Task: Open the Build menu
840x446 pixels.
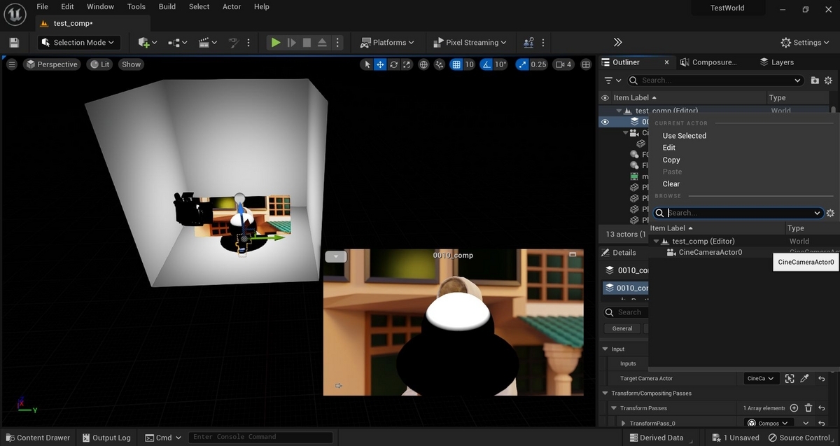Action: point(167,6)
